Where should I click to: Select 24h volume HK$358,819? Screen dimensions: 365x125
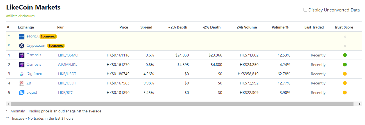coord(248,74)
